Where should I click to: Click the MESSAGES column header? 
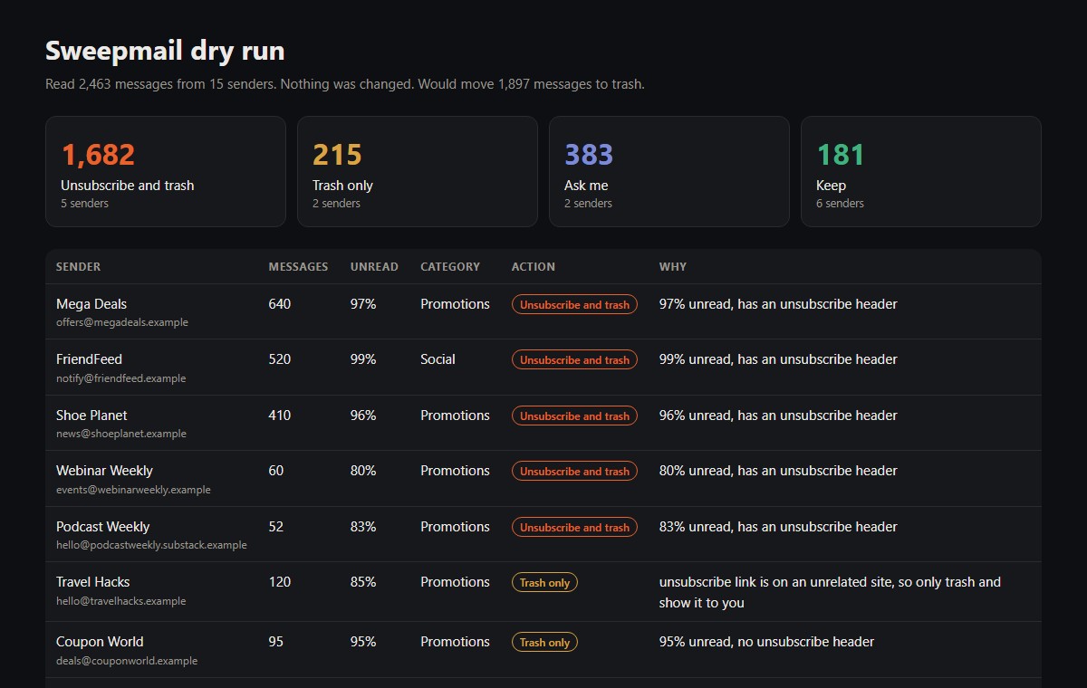pos(298,267)
